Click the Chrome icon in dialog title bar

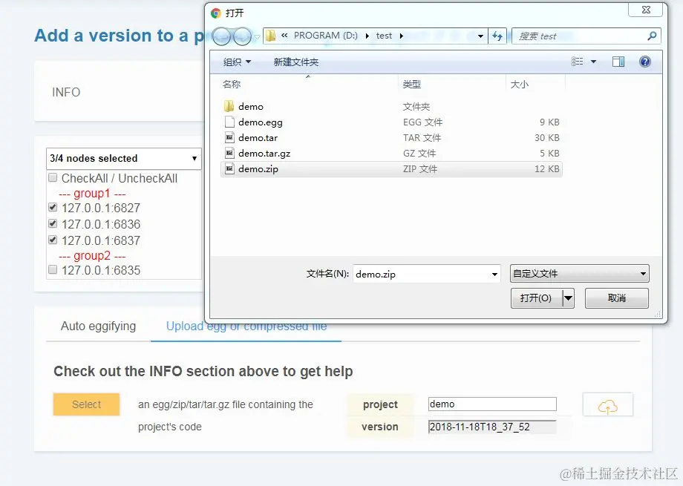215,13
